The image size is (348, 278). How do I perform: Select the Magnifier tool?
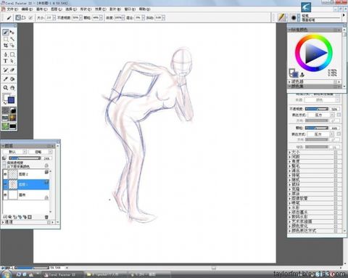(6, 88)
